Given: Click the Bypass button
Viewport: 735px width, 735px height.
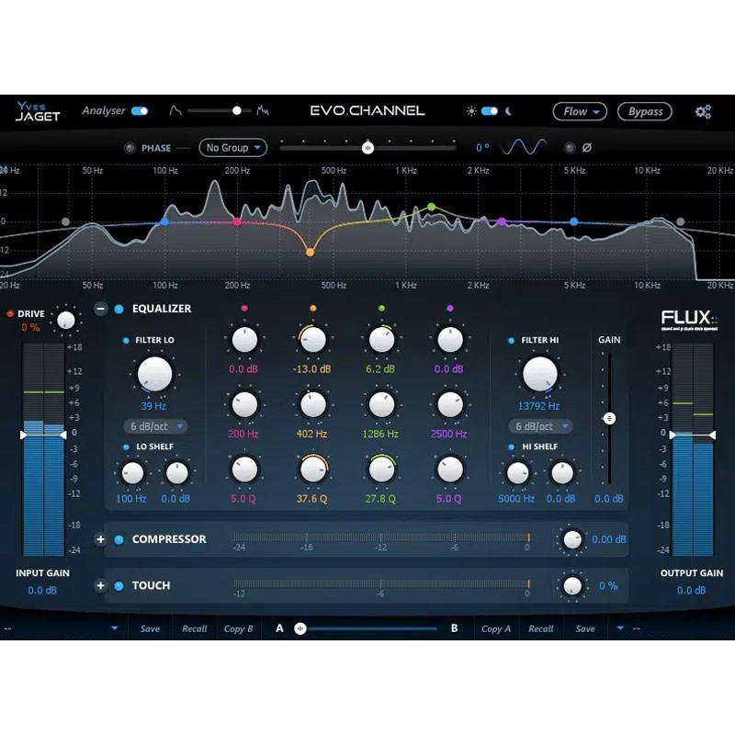Looking at the screenshot, I should (x=645, y=111).
